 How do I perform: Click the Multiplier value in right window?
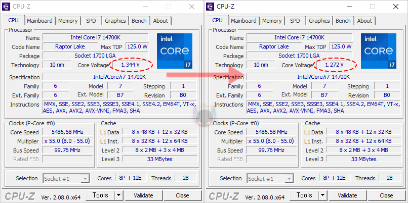point(271,141)
